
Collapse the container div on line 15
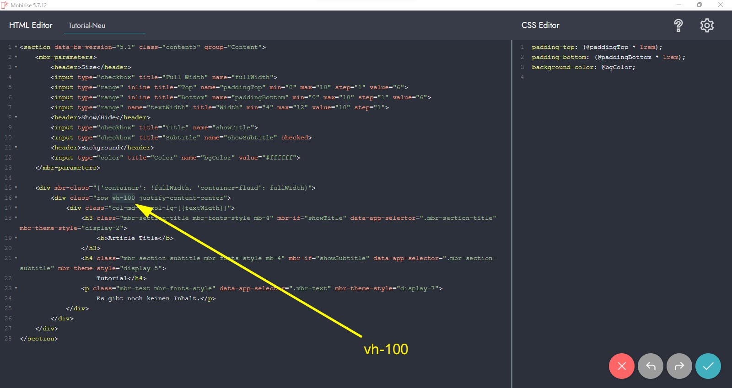[16, 188]
